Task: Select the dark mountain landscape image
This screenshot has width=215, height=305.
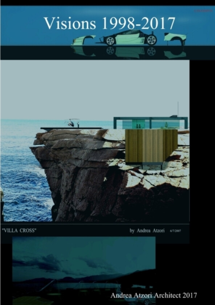Action: click(84, 271)
